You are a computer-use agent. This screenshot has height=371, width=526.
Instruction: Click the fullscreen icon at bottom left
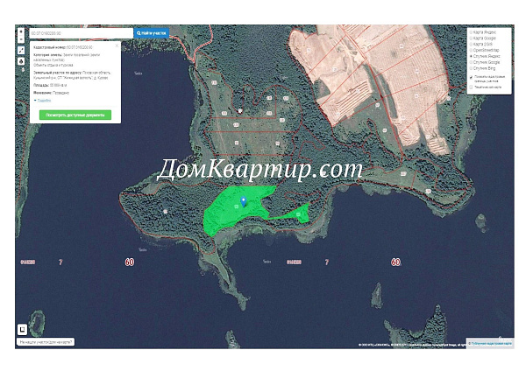pos(23,330)
